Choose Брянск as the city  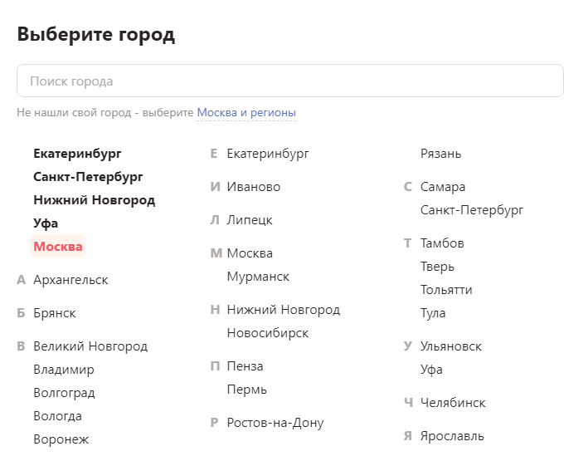(55, 313)
